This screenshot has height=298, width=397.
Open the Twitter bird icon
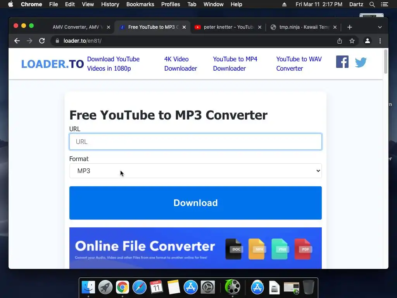pos(361,62)
